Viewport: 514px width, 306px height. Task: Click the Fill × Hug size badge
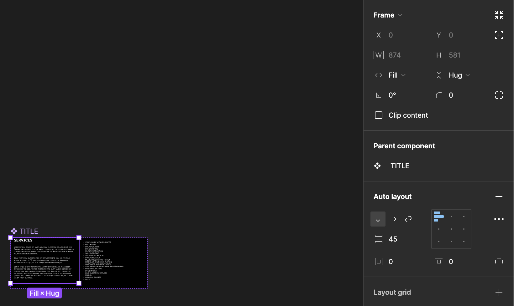tap(44, 293)
